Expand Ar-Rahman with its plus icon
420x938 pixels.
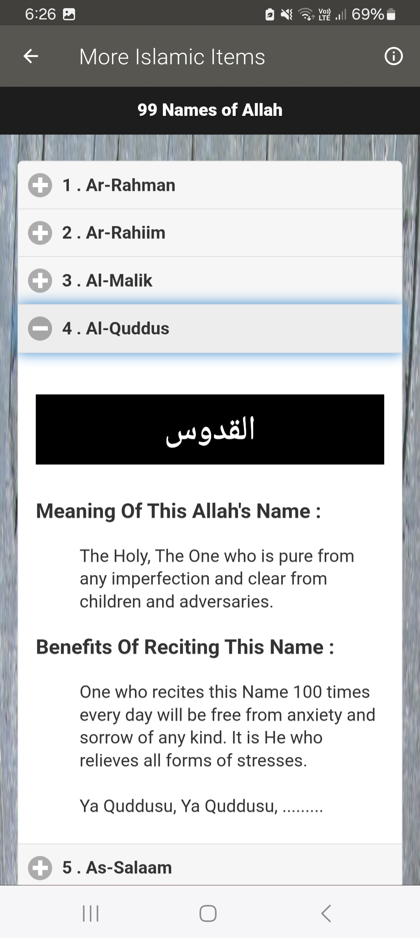click(40, 185)
